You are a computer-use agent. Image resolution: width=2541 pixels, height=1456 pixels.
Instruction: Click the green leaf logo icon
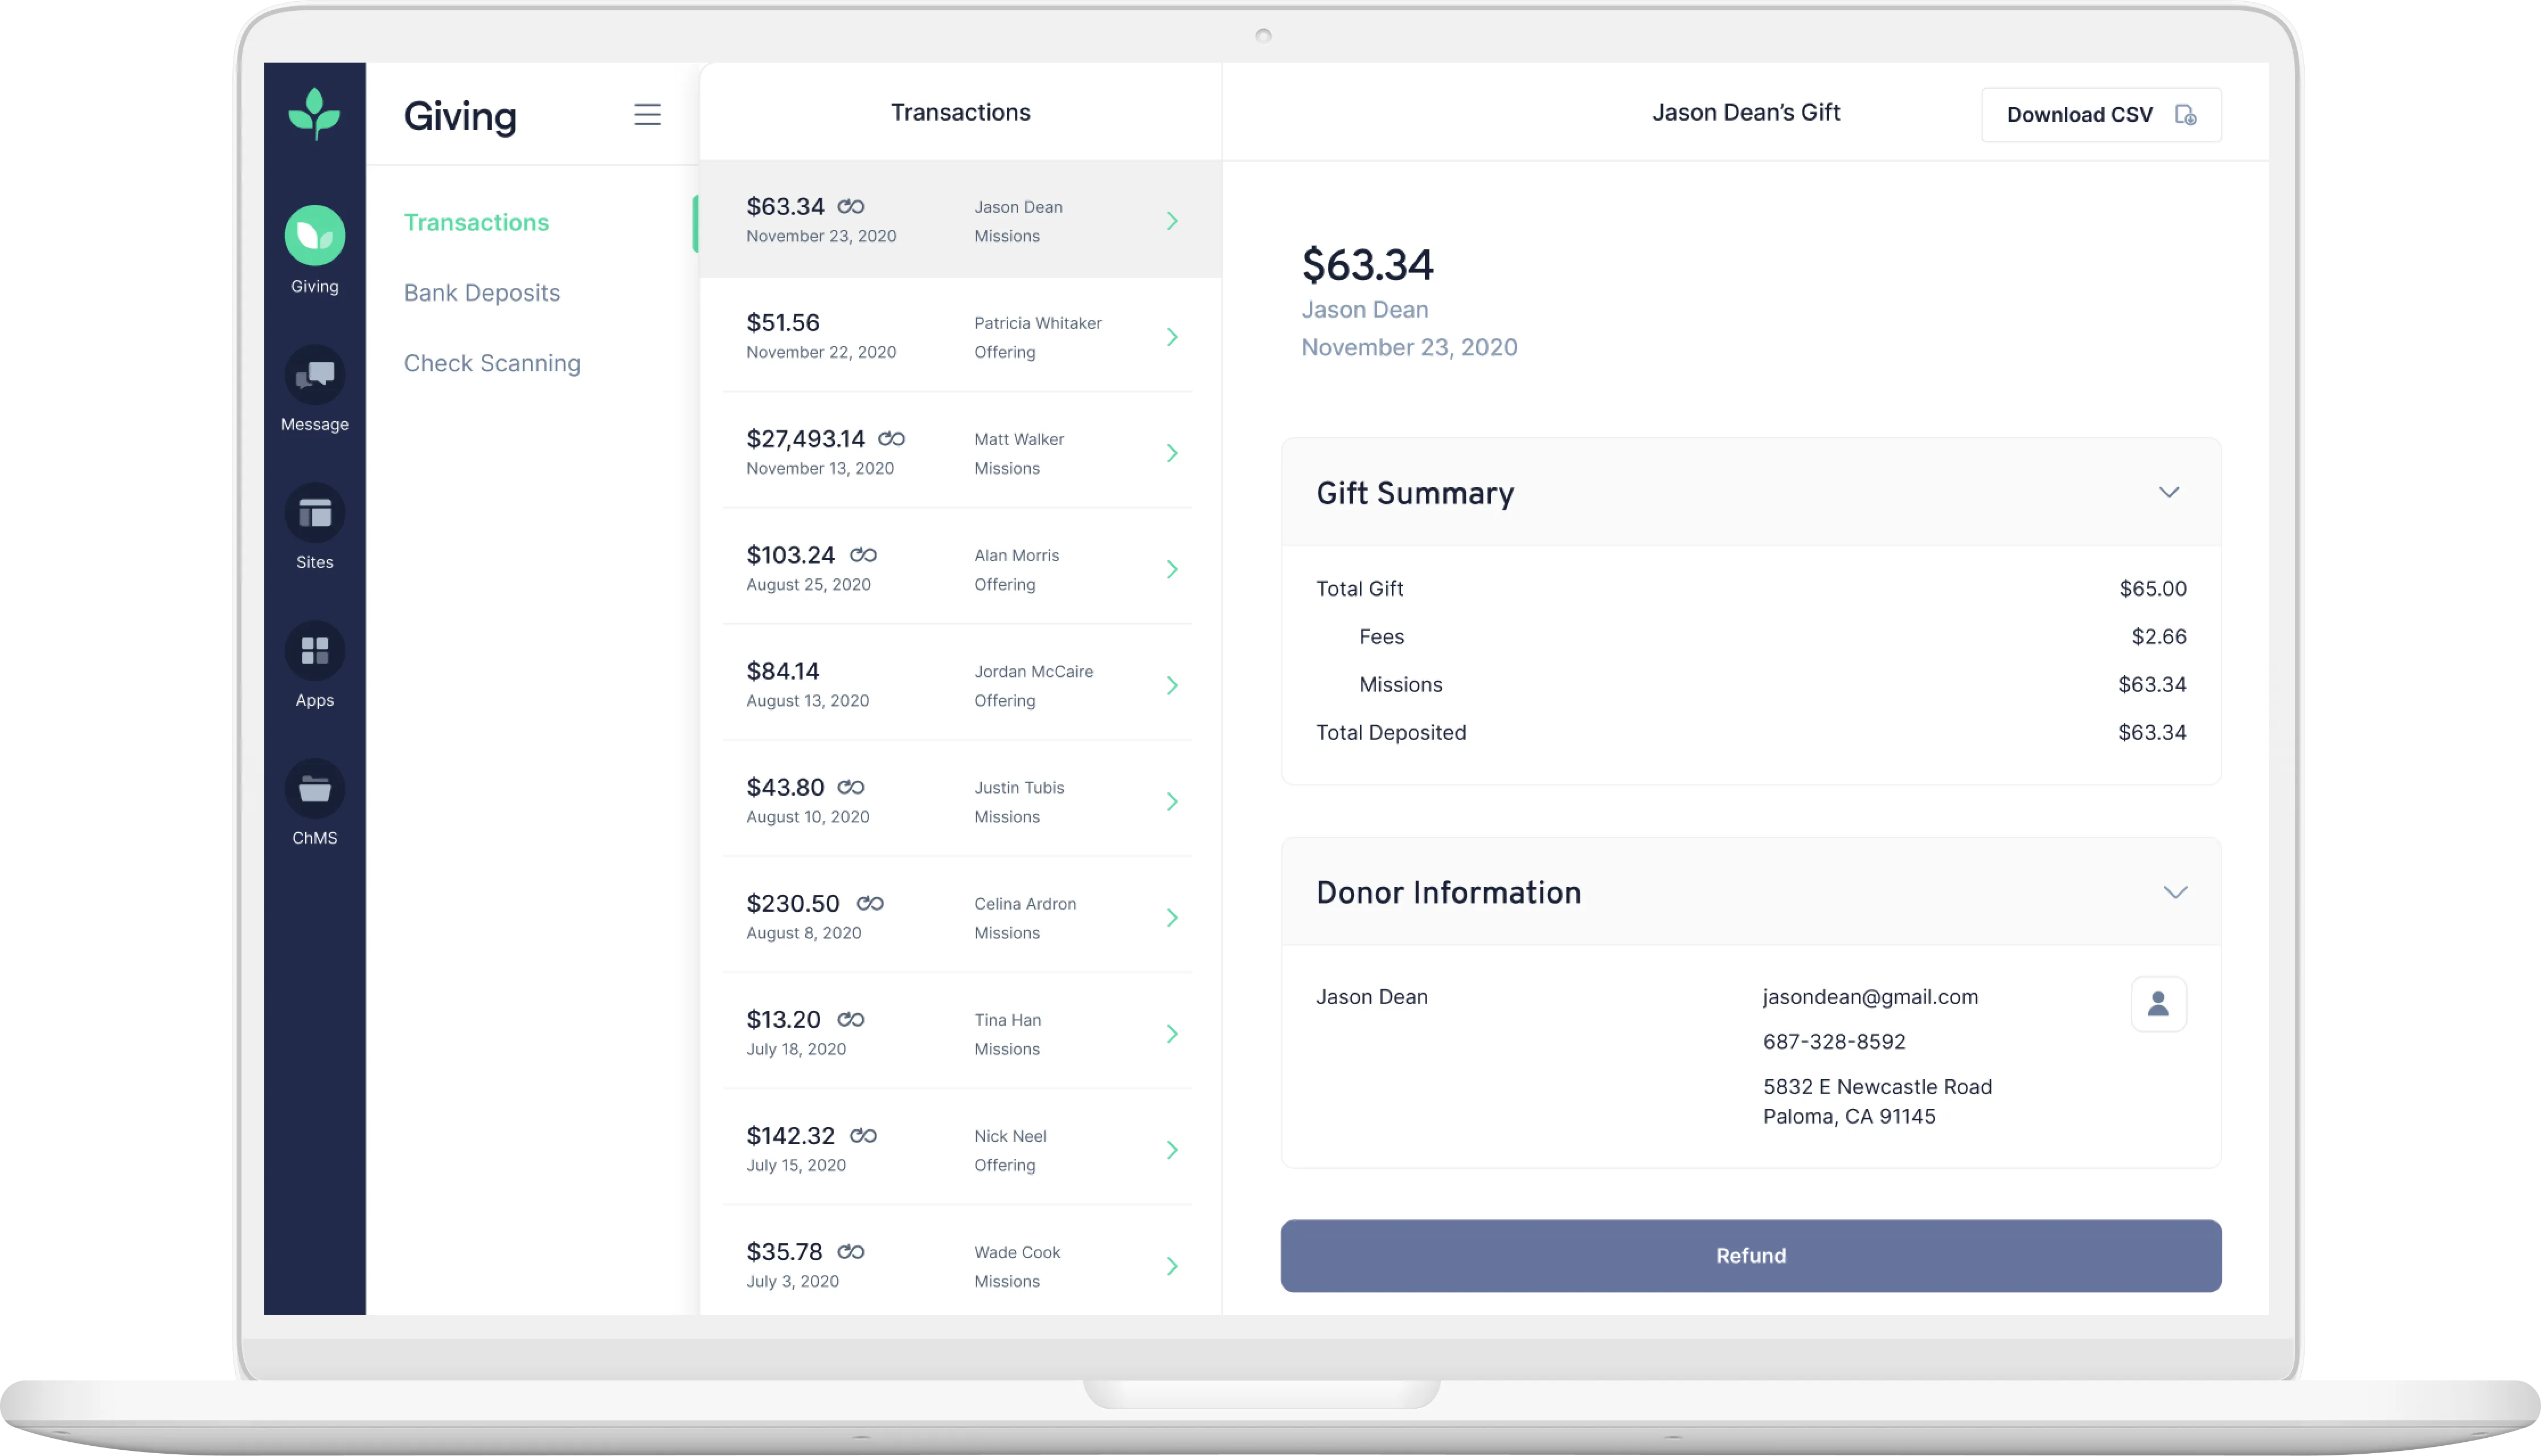coord(314,114)
